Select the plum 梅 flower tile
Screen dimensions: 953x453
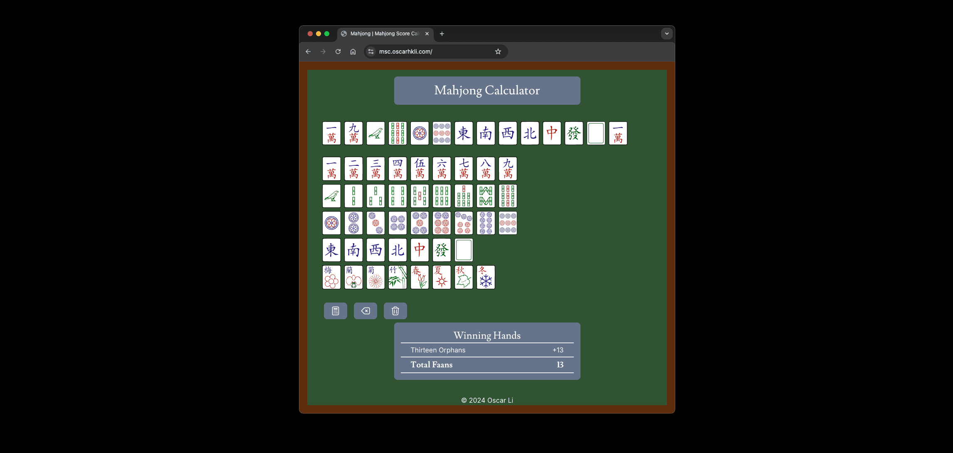331,277
